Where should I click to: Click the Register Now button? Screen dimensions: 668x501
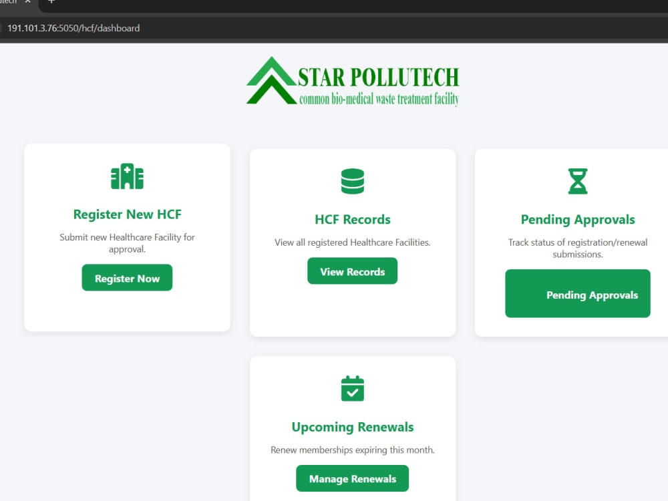pos(127,278)
